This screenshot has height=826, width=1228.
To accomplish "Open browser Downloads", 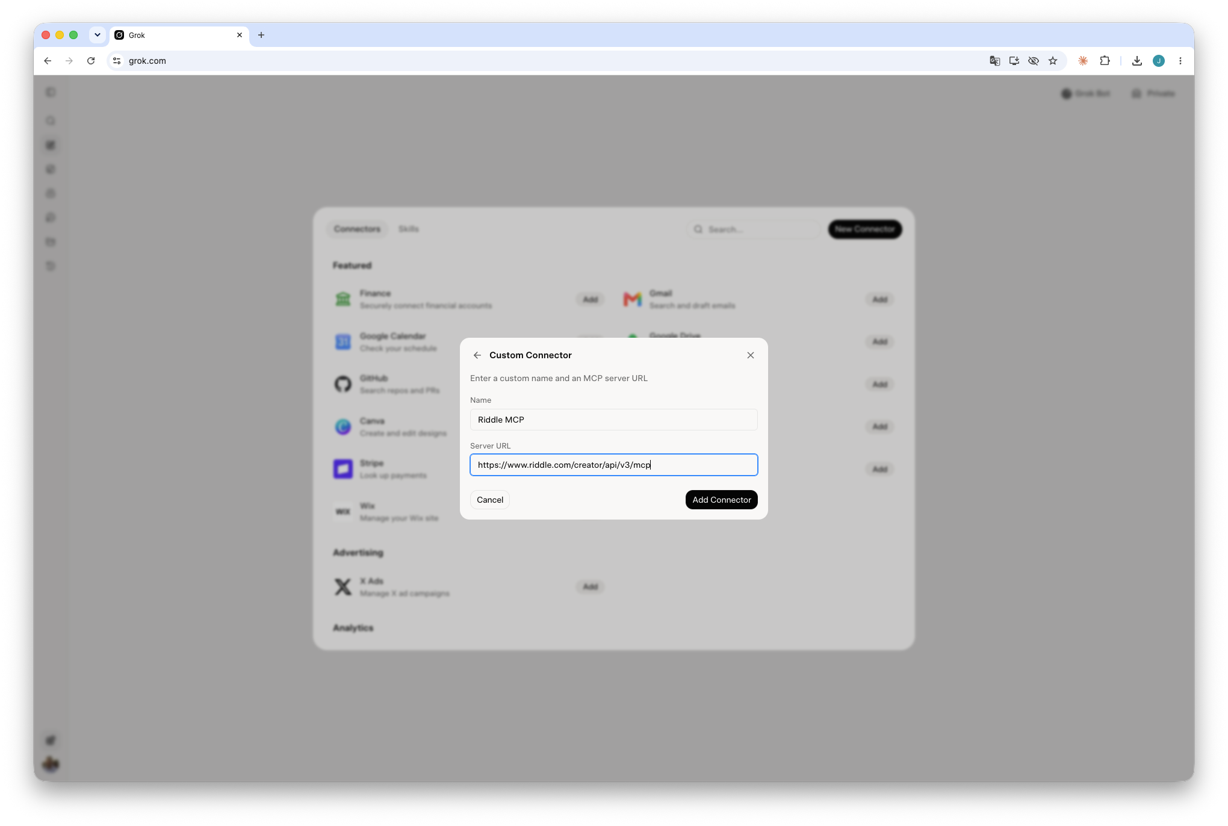I will click(x=1137, y=61).
